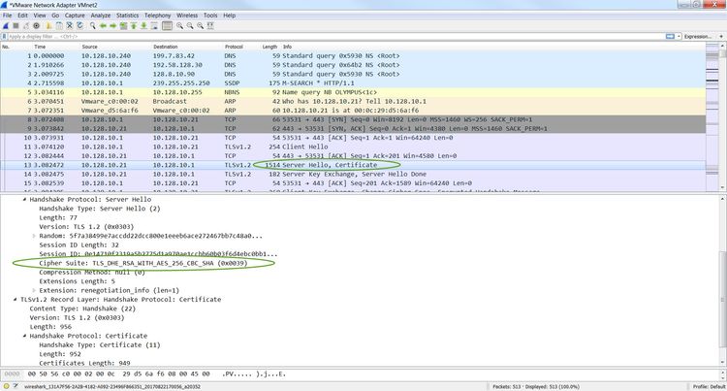
Task: Open capture options gear icon
Action: coord(36,26)
